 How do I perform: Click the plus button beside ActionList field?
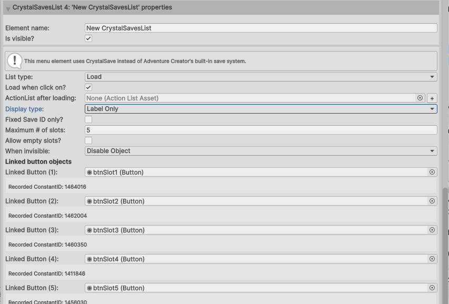pos(432,98)
